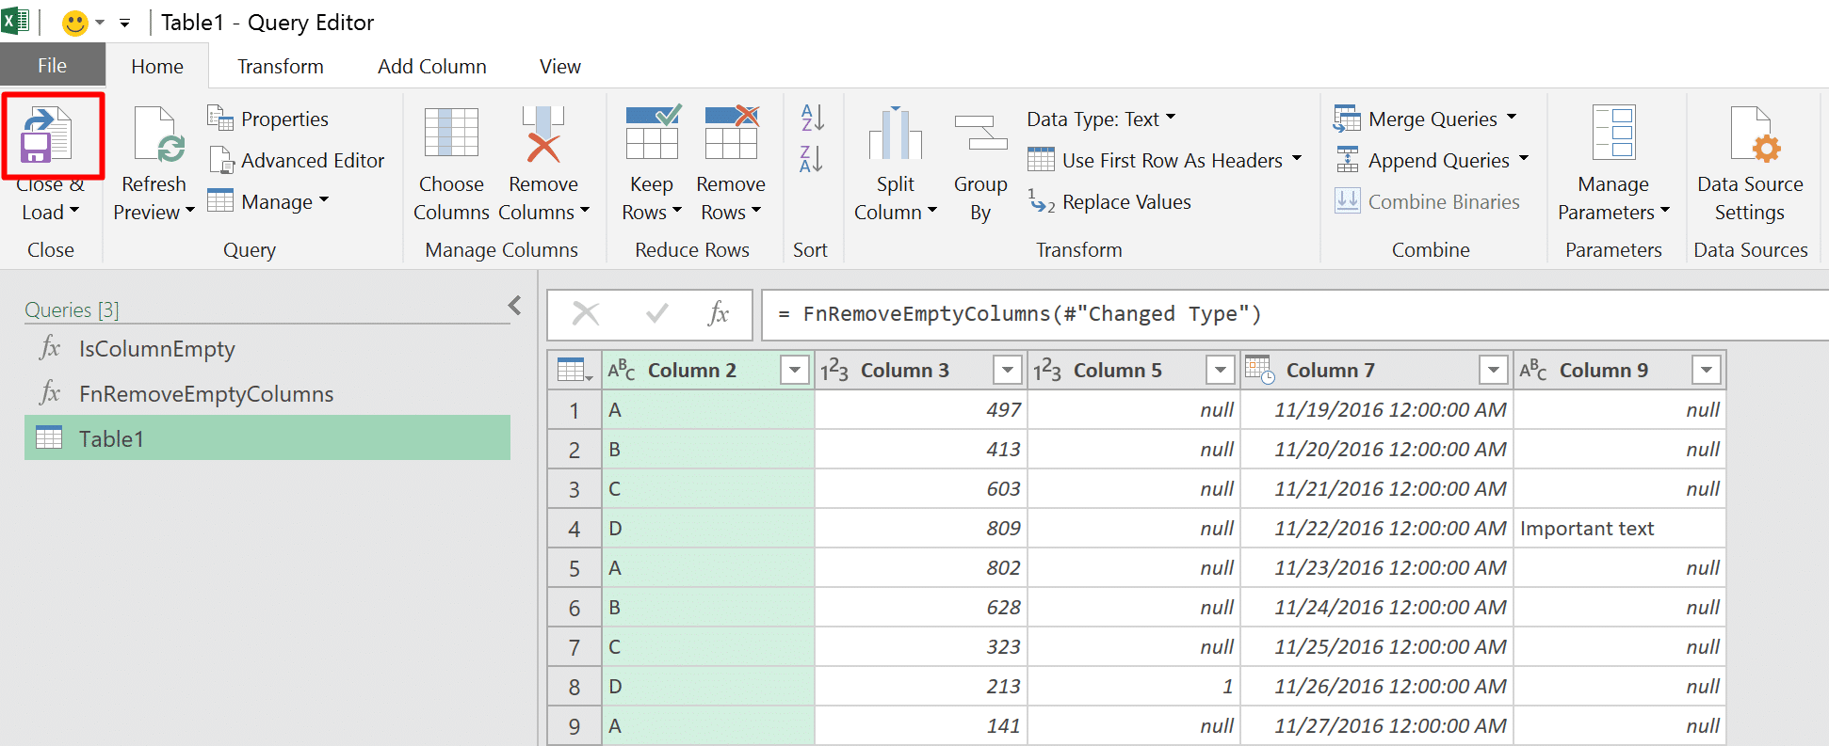Click the Remove Columns icon

543,134
